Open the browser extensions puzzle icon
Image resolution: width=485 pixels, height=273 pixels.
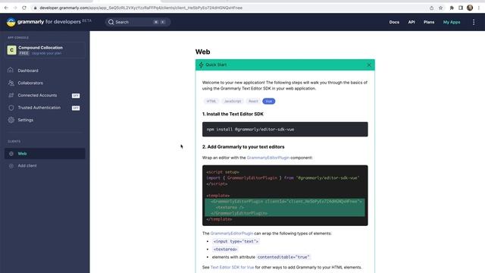click(452, 8)
